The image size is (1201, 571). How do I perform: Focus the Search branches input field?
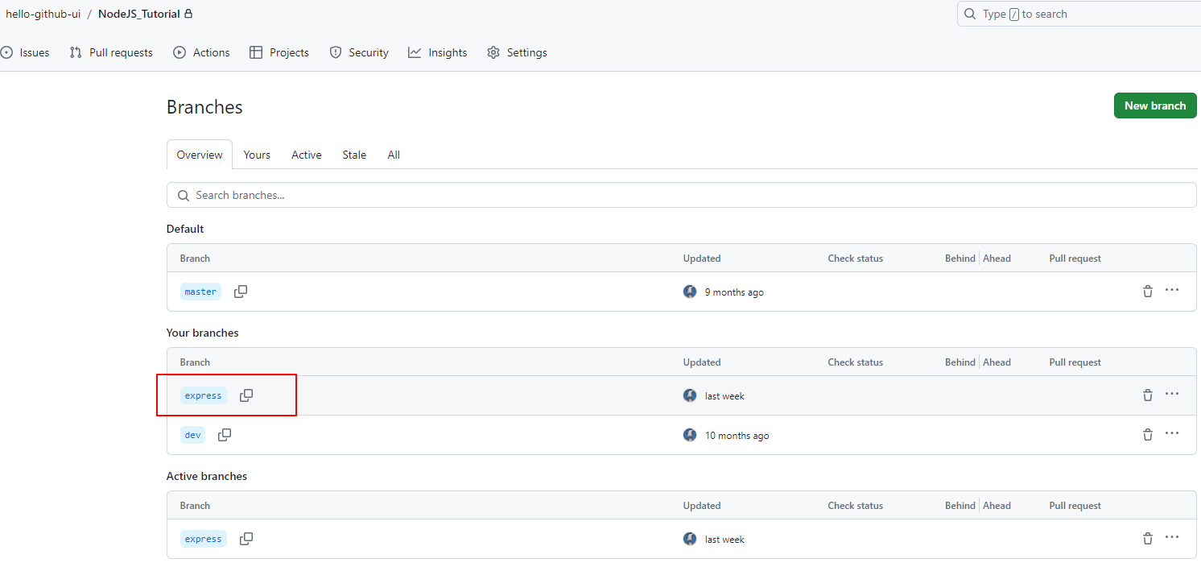682,195
